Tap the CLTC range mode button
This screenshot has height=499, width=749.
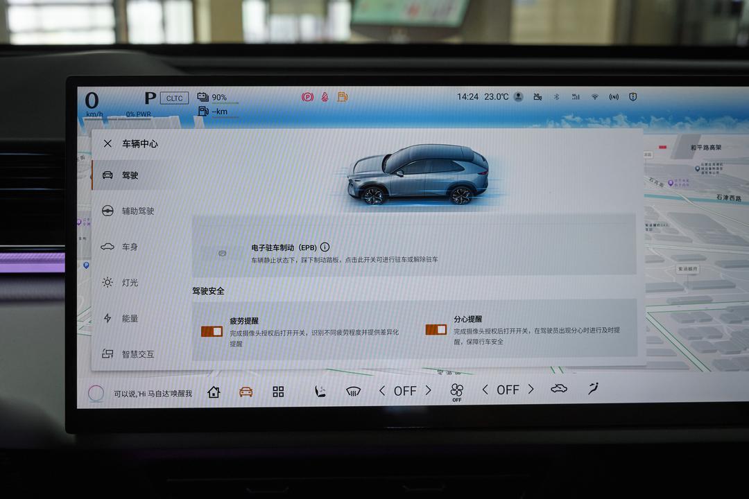[x=174, y=98]
